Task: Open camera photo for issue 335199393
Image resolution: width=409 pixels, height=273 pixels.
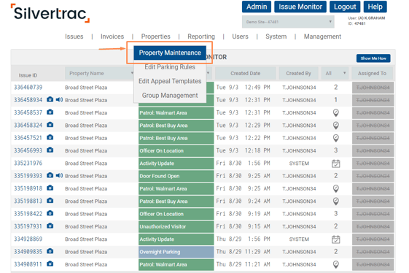Action: tap(50, 175)
